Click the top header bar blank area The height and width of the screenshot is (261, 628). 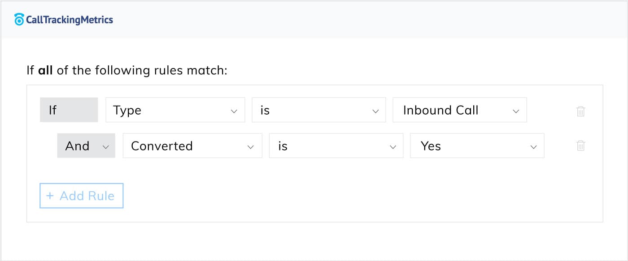359,20
